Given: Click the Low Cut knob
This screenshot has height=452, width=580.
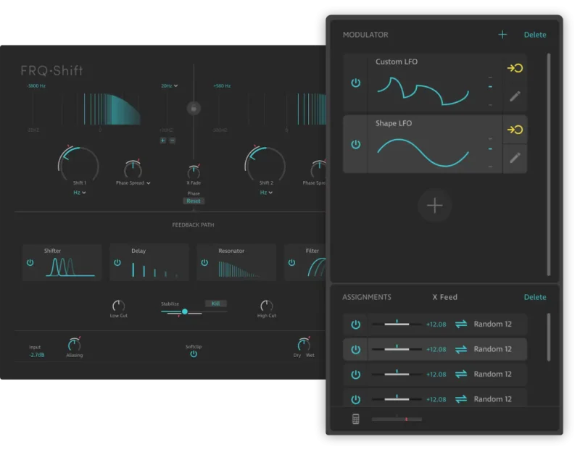Looking at the screenshot, I should [118, 306].
